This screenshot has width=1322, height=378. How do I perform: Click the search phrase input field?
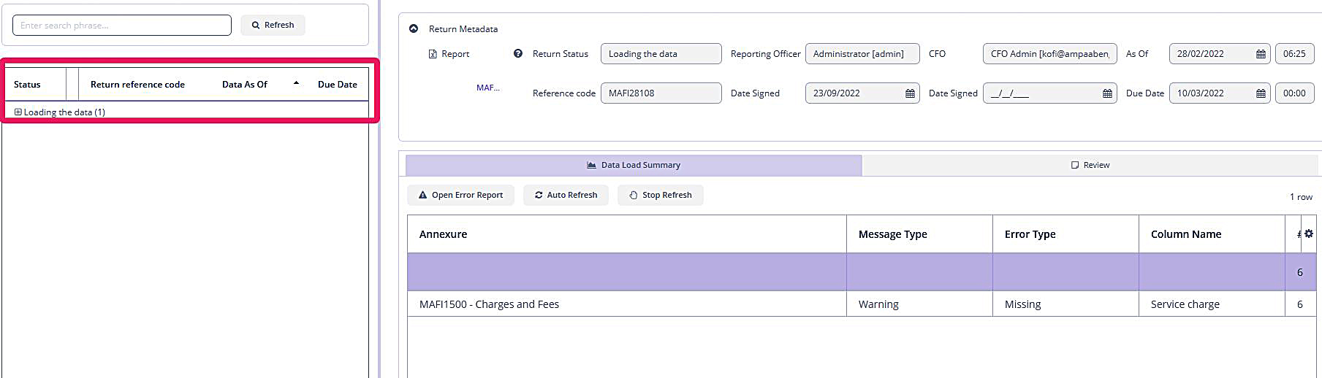coord(122,25)
